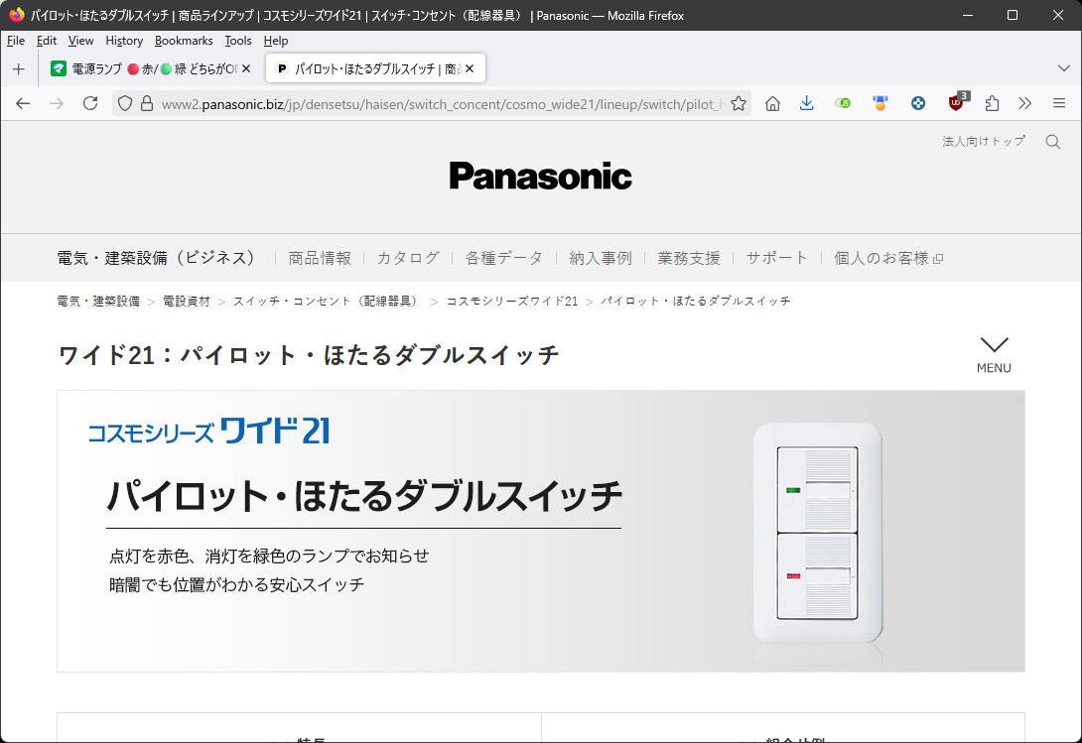
Task: Go to コスモシリーズワイド21 breadcrumb link
Action: 511,301
